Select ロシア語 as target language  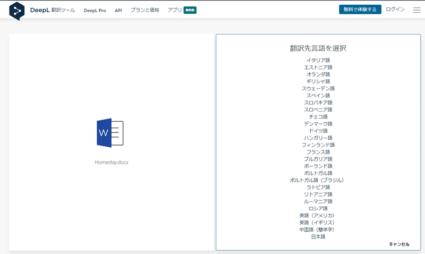(318, 208)
